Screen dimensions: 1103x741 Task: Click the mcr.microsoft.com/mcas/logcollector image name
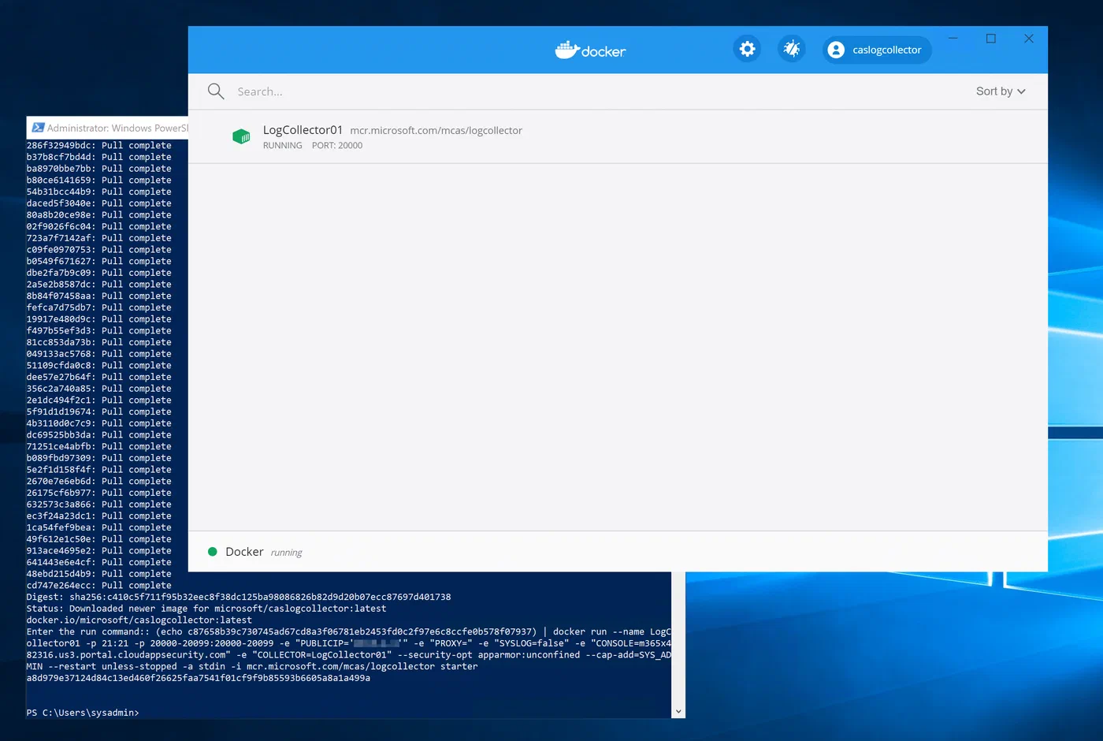(436, 131)
